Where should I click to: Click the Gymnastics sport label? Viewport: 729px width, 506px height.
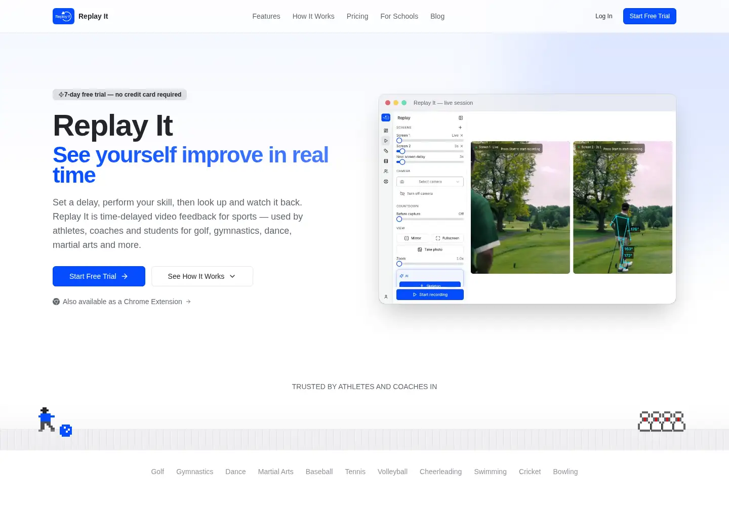[195, 472]
